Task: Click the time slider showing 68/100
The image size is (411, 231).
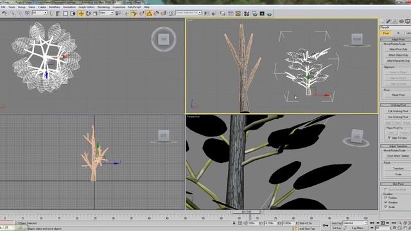Action: click(x=247, y=212)
